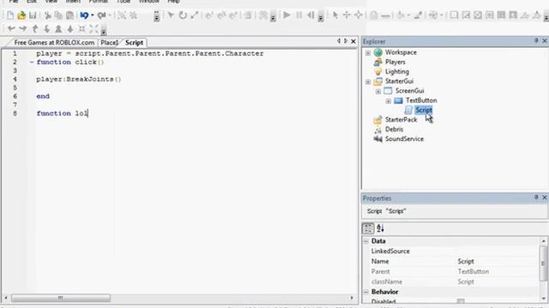Select the Resize diagonal arrow tool
The height and width of the screenshot is (308, 549).
pos(195,15)
